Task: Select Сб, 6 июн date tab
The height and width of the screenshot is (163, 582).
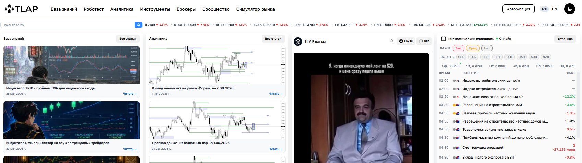Action: (520, 66)
